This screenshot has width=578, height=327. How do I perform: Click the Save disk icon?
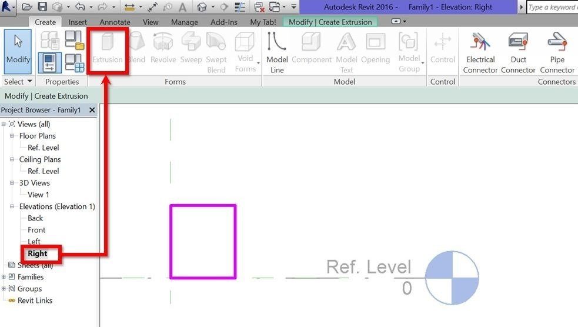click(x=42, y=7)
